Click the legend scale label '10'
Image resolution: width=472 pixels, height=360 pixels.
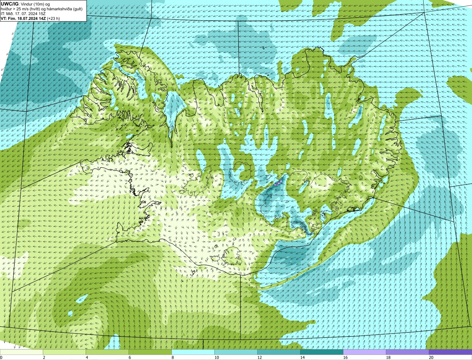tap(216, 357)
